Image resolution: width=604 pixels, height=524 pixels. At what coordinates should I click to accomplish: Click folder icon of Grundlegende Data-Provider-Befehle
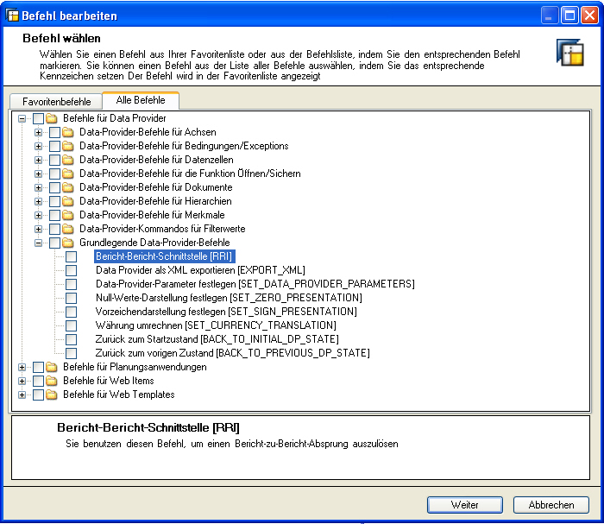click(68, 243)
